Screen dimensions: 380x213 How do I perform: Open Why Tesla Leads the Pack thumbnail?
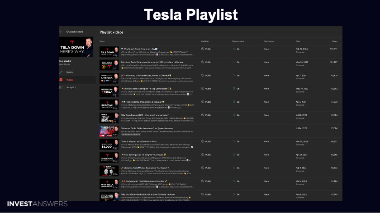[x=109, y=184]
